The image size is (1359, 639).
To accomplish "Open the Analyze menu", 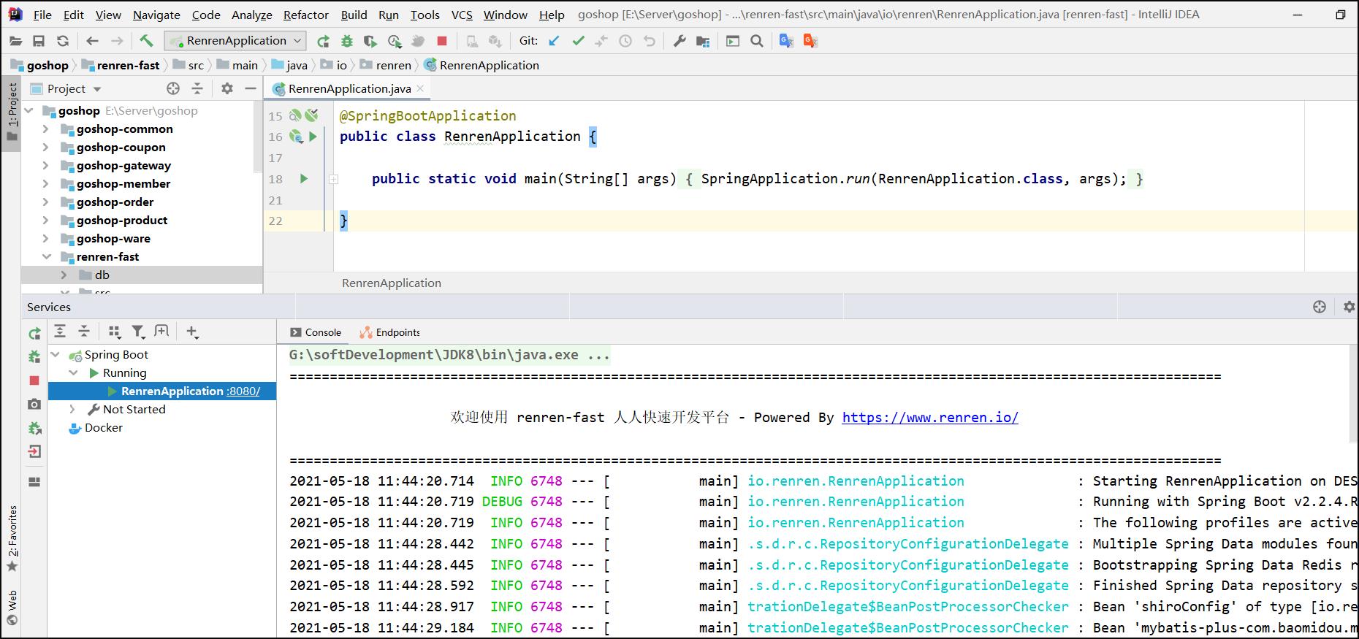I will click(252, 15).
